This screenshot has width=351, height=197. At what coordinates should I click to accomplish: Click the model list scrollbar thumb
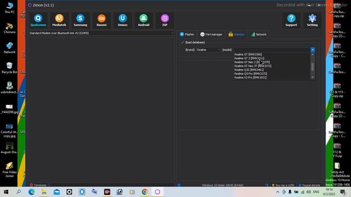(313, 67)
